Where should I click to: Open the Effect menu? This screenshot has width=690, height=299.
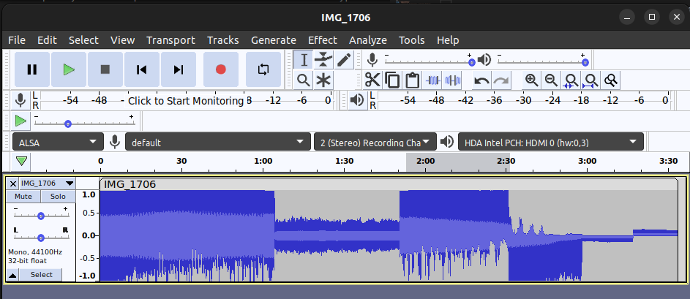[322, 40]
